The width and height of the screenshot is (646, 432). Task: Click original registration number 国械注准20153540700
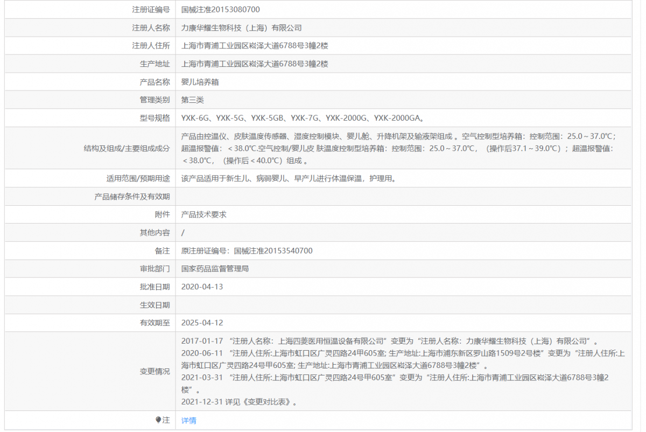(x=247, y=250)
